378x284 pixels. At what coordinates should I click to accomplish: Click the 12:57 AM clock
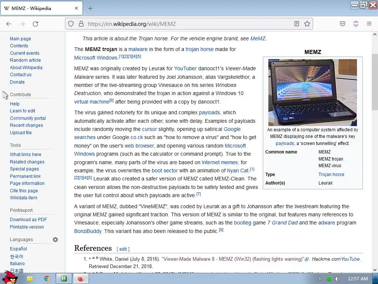[x=358, y=279]
